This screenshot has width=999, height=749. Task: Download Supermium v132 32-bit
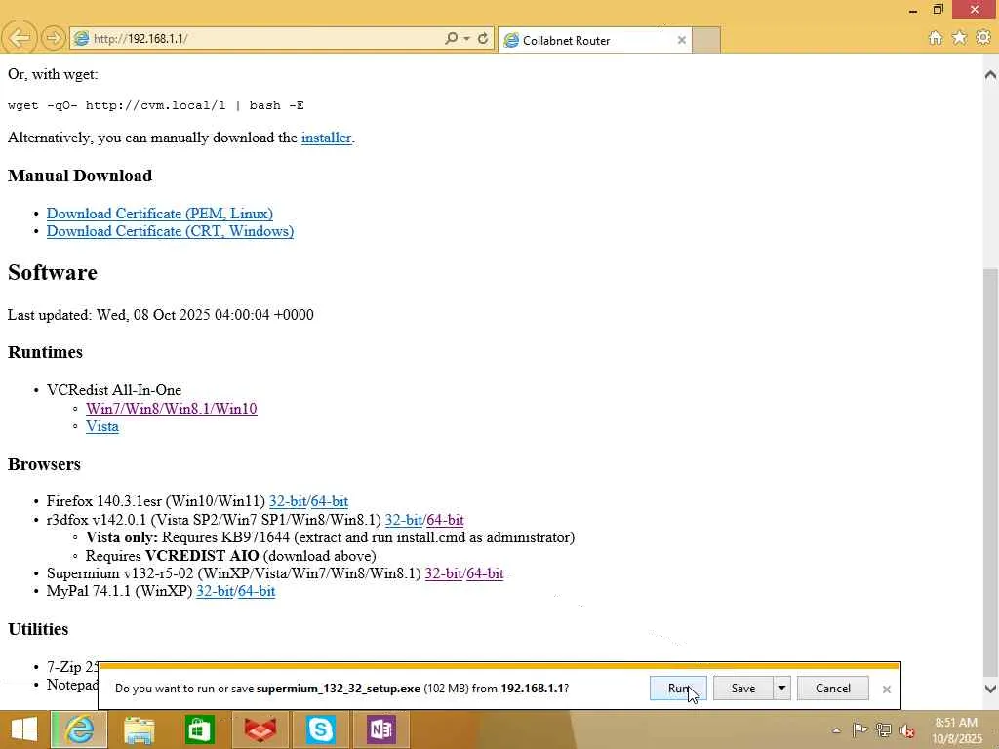(x=444, y=573)
